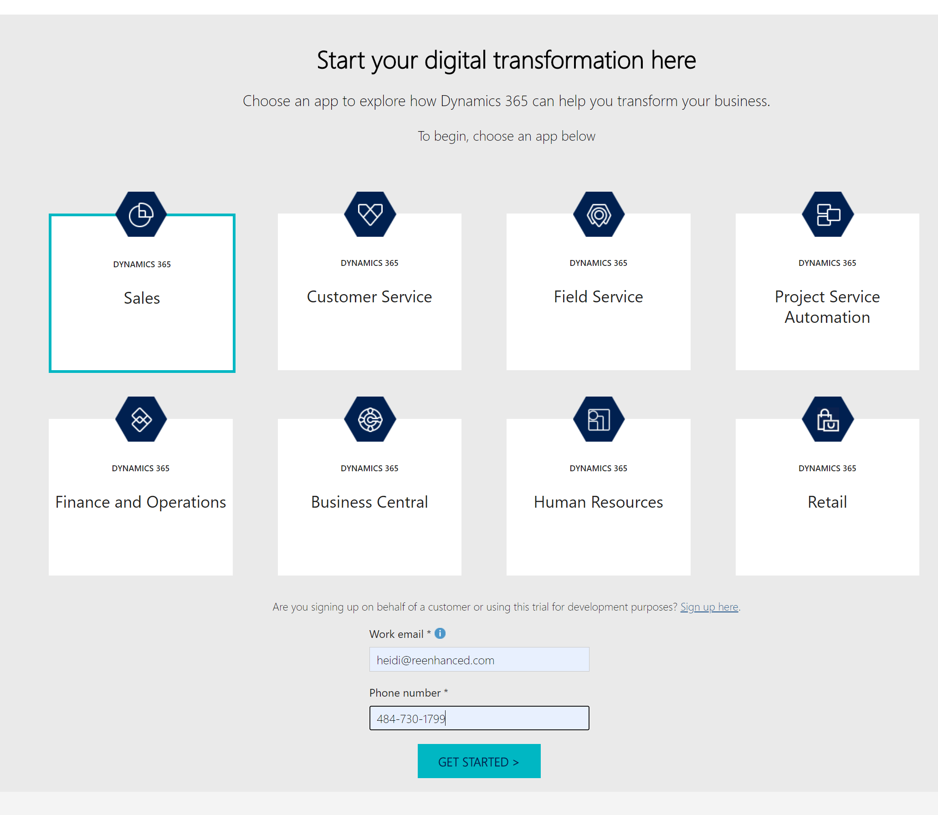Click the Business Central gear hexagon icon
The image size is (938, 815).
pos(369,419)
